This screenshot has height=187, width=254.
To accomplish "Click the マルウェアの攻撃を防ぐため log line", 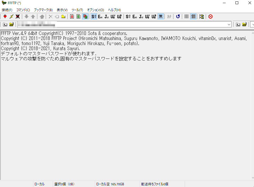I will [x=91, y=59].
